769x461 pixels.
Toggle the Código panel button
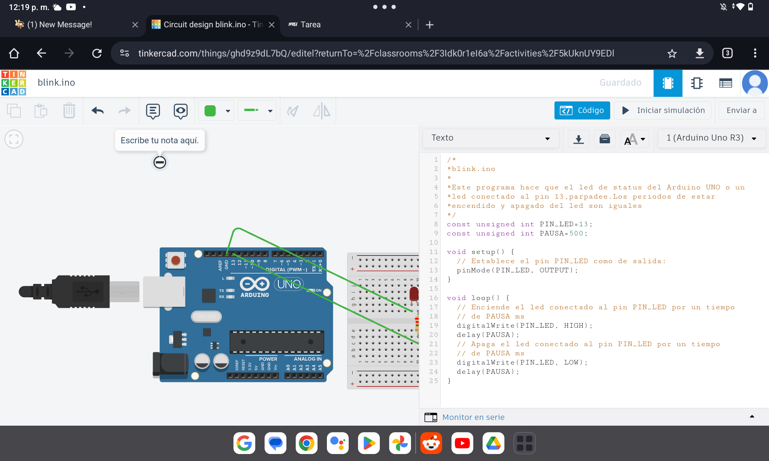[582, 111]
